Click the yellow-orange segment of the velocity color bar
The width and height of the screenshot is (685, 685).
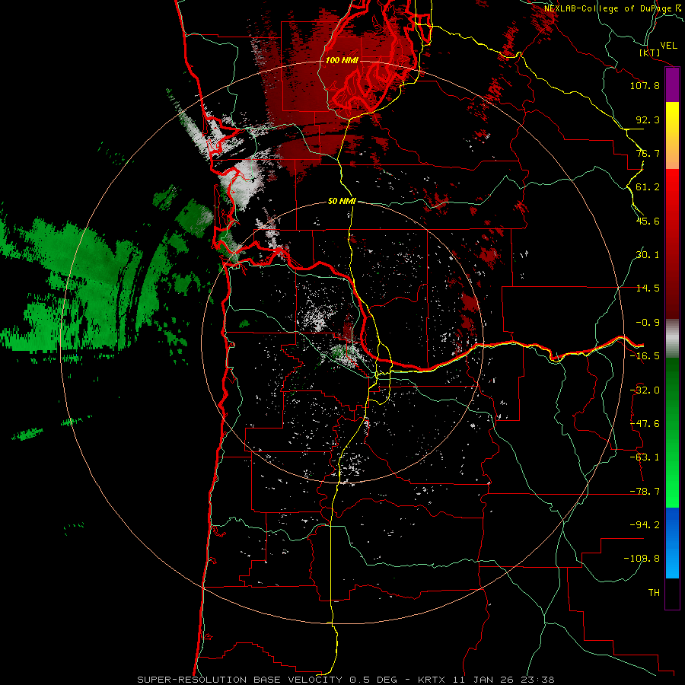672,135
